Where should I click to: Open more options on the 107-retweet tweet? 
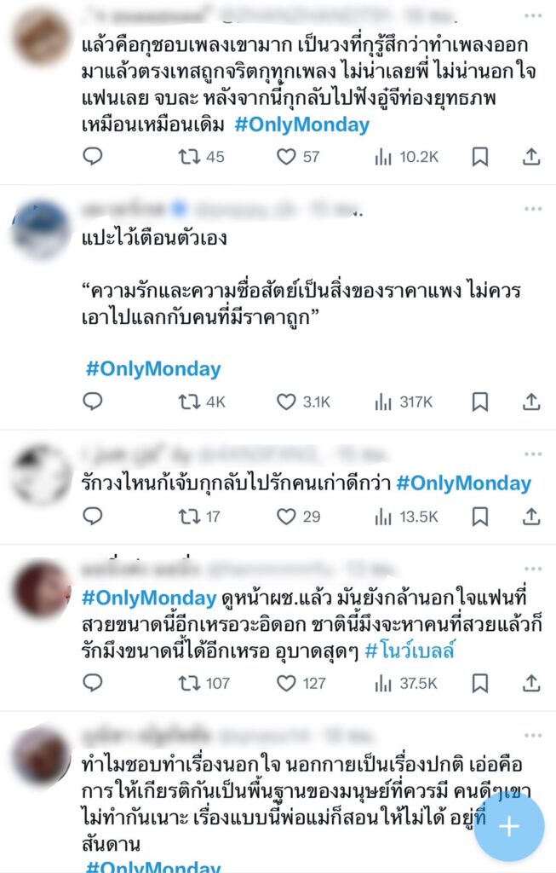(533, 569)
